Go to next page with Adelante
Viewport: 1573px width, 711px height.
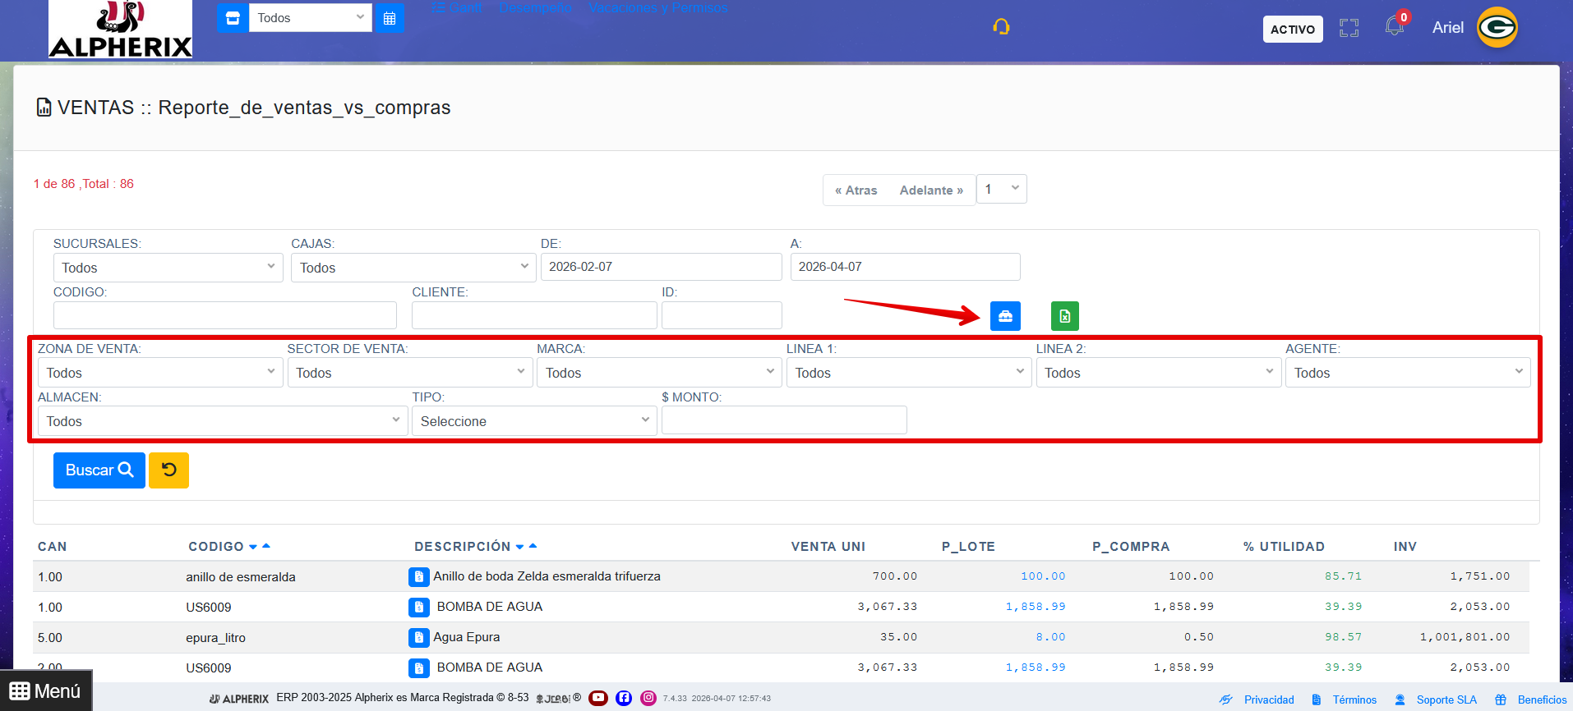[930, 190]
